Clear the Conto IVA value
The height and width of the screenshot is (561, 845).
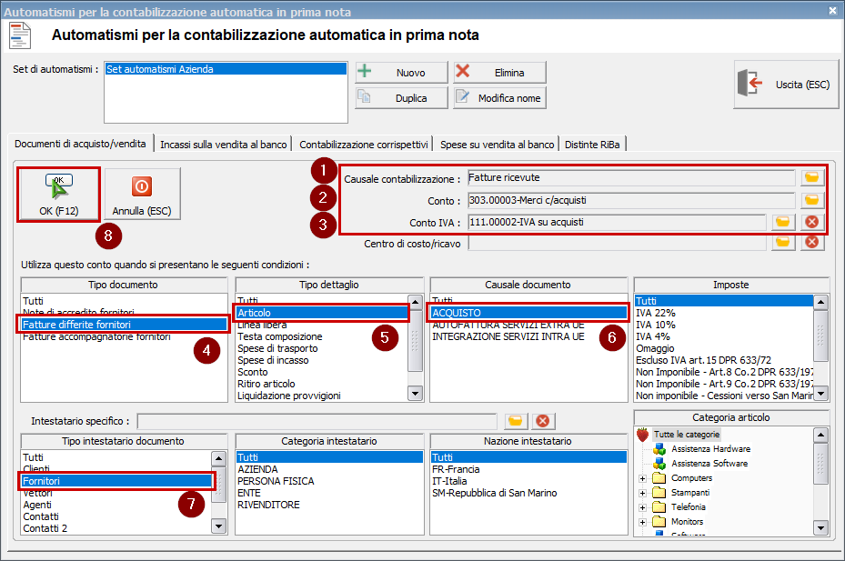[x=811, y=222]
